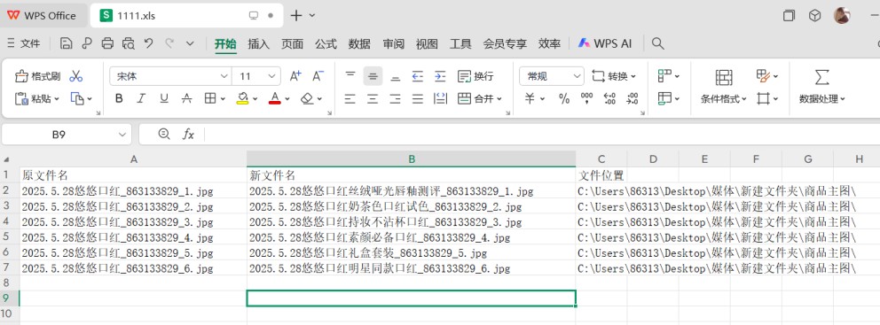Click the Print icon
This screenshot has width=880, height=325.
coord(107,43)
